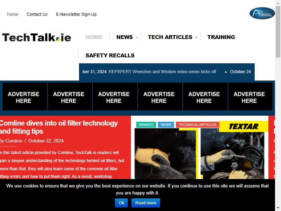The image size is (281, 211).
Task: Open the TechTalk.ie site logo
Action: (37, 37)
